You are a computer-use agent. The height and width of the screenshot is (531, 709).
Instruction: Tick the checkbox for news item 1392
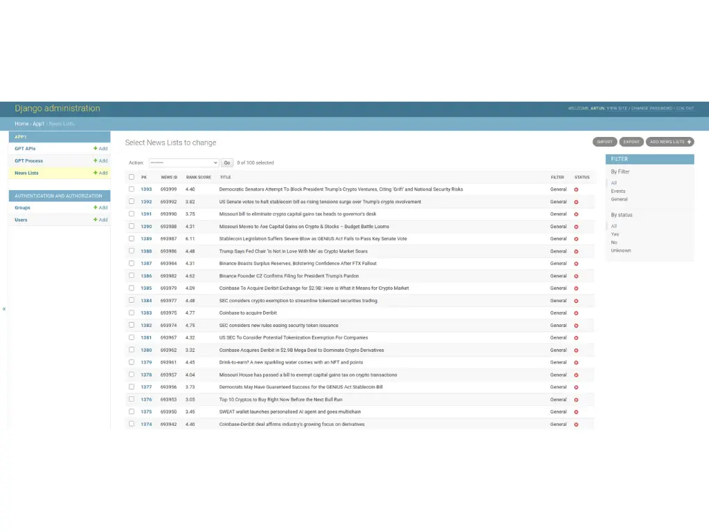(132, 202)
